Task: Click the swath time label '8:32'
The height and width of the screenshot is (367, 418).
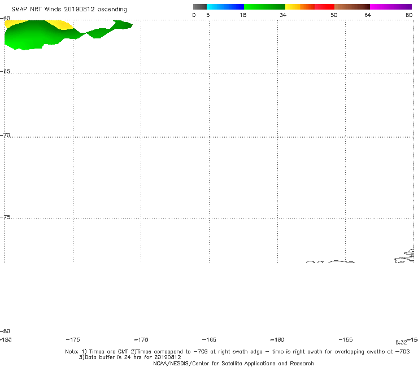Action: (x=401, y=343)
